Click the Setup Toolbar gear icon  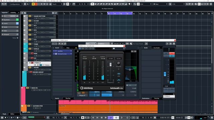click(x=211, y=4)
